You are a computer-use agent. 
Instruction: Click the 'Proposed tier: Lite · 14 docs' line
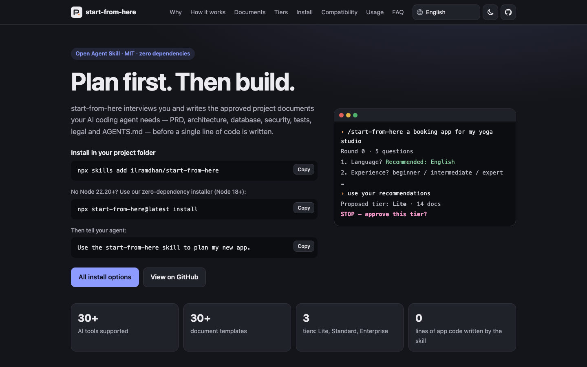pyautogui.click(x=391, y=204)
